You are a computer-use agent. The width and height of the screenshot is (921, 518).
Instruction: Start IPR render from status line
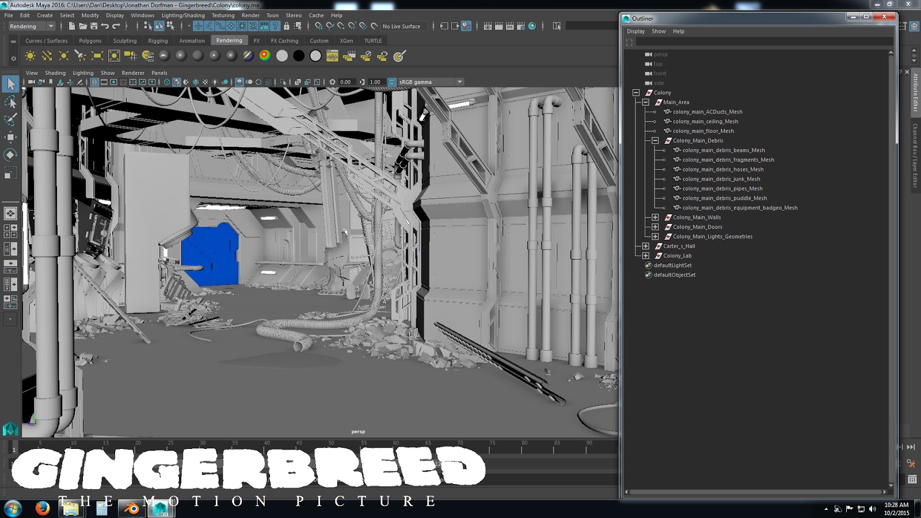[509, 26]
